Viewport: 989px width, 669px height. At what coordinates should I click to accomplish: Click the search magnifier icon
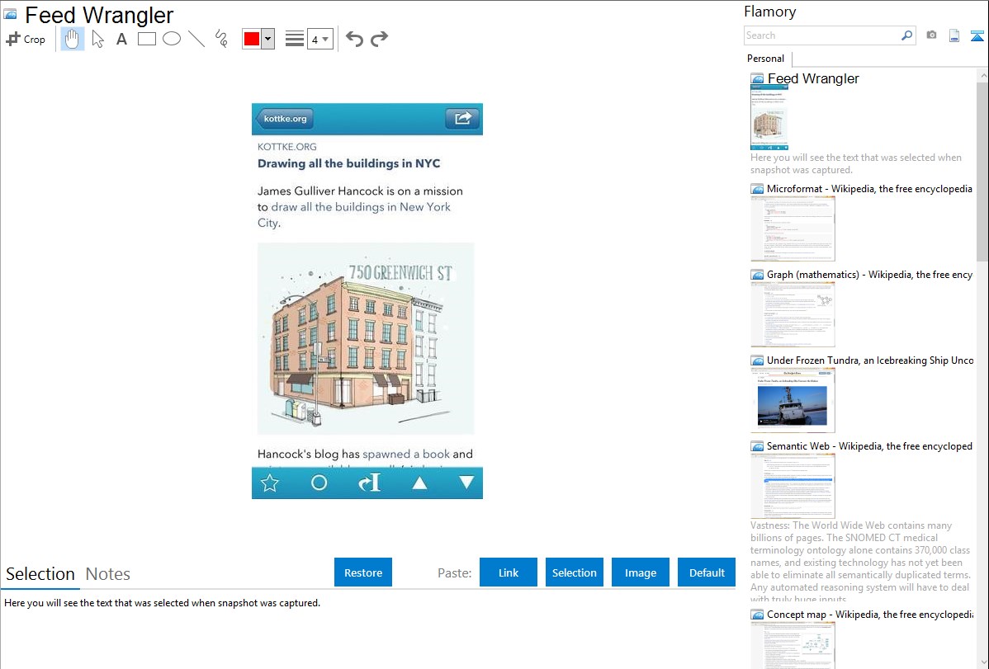907,35
